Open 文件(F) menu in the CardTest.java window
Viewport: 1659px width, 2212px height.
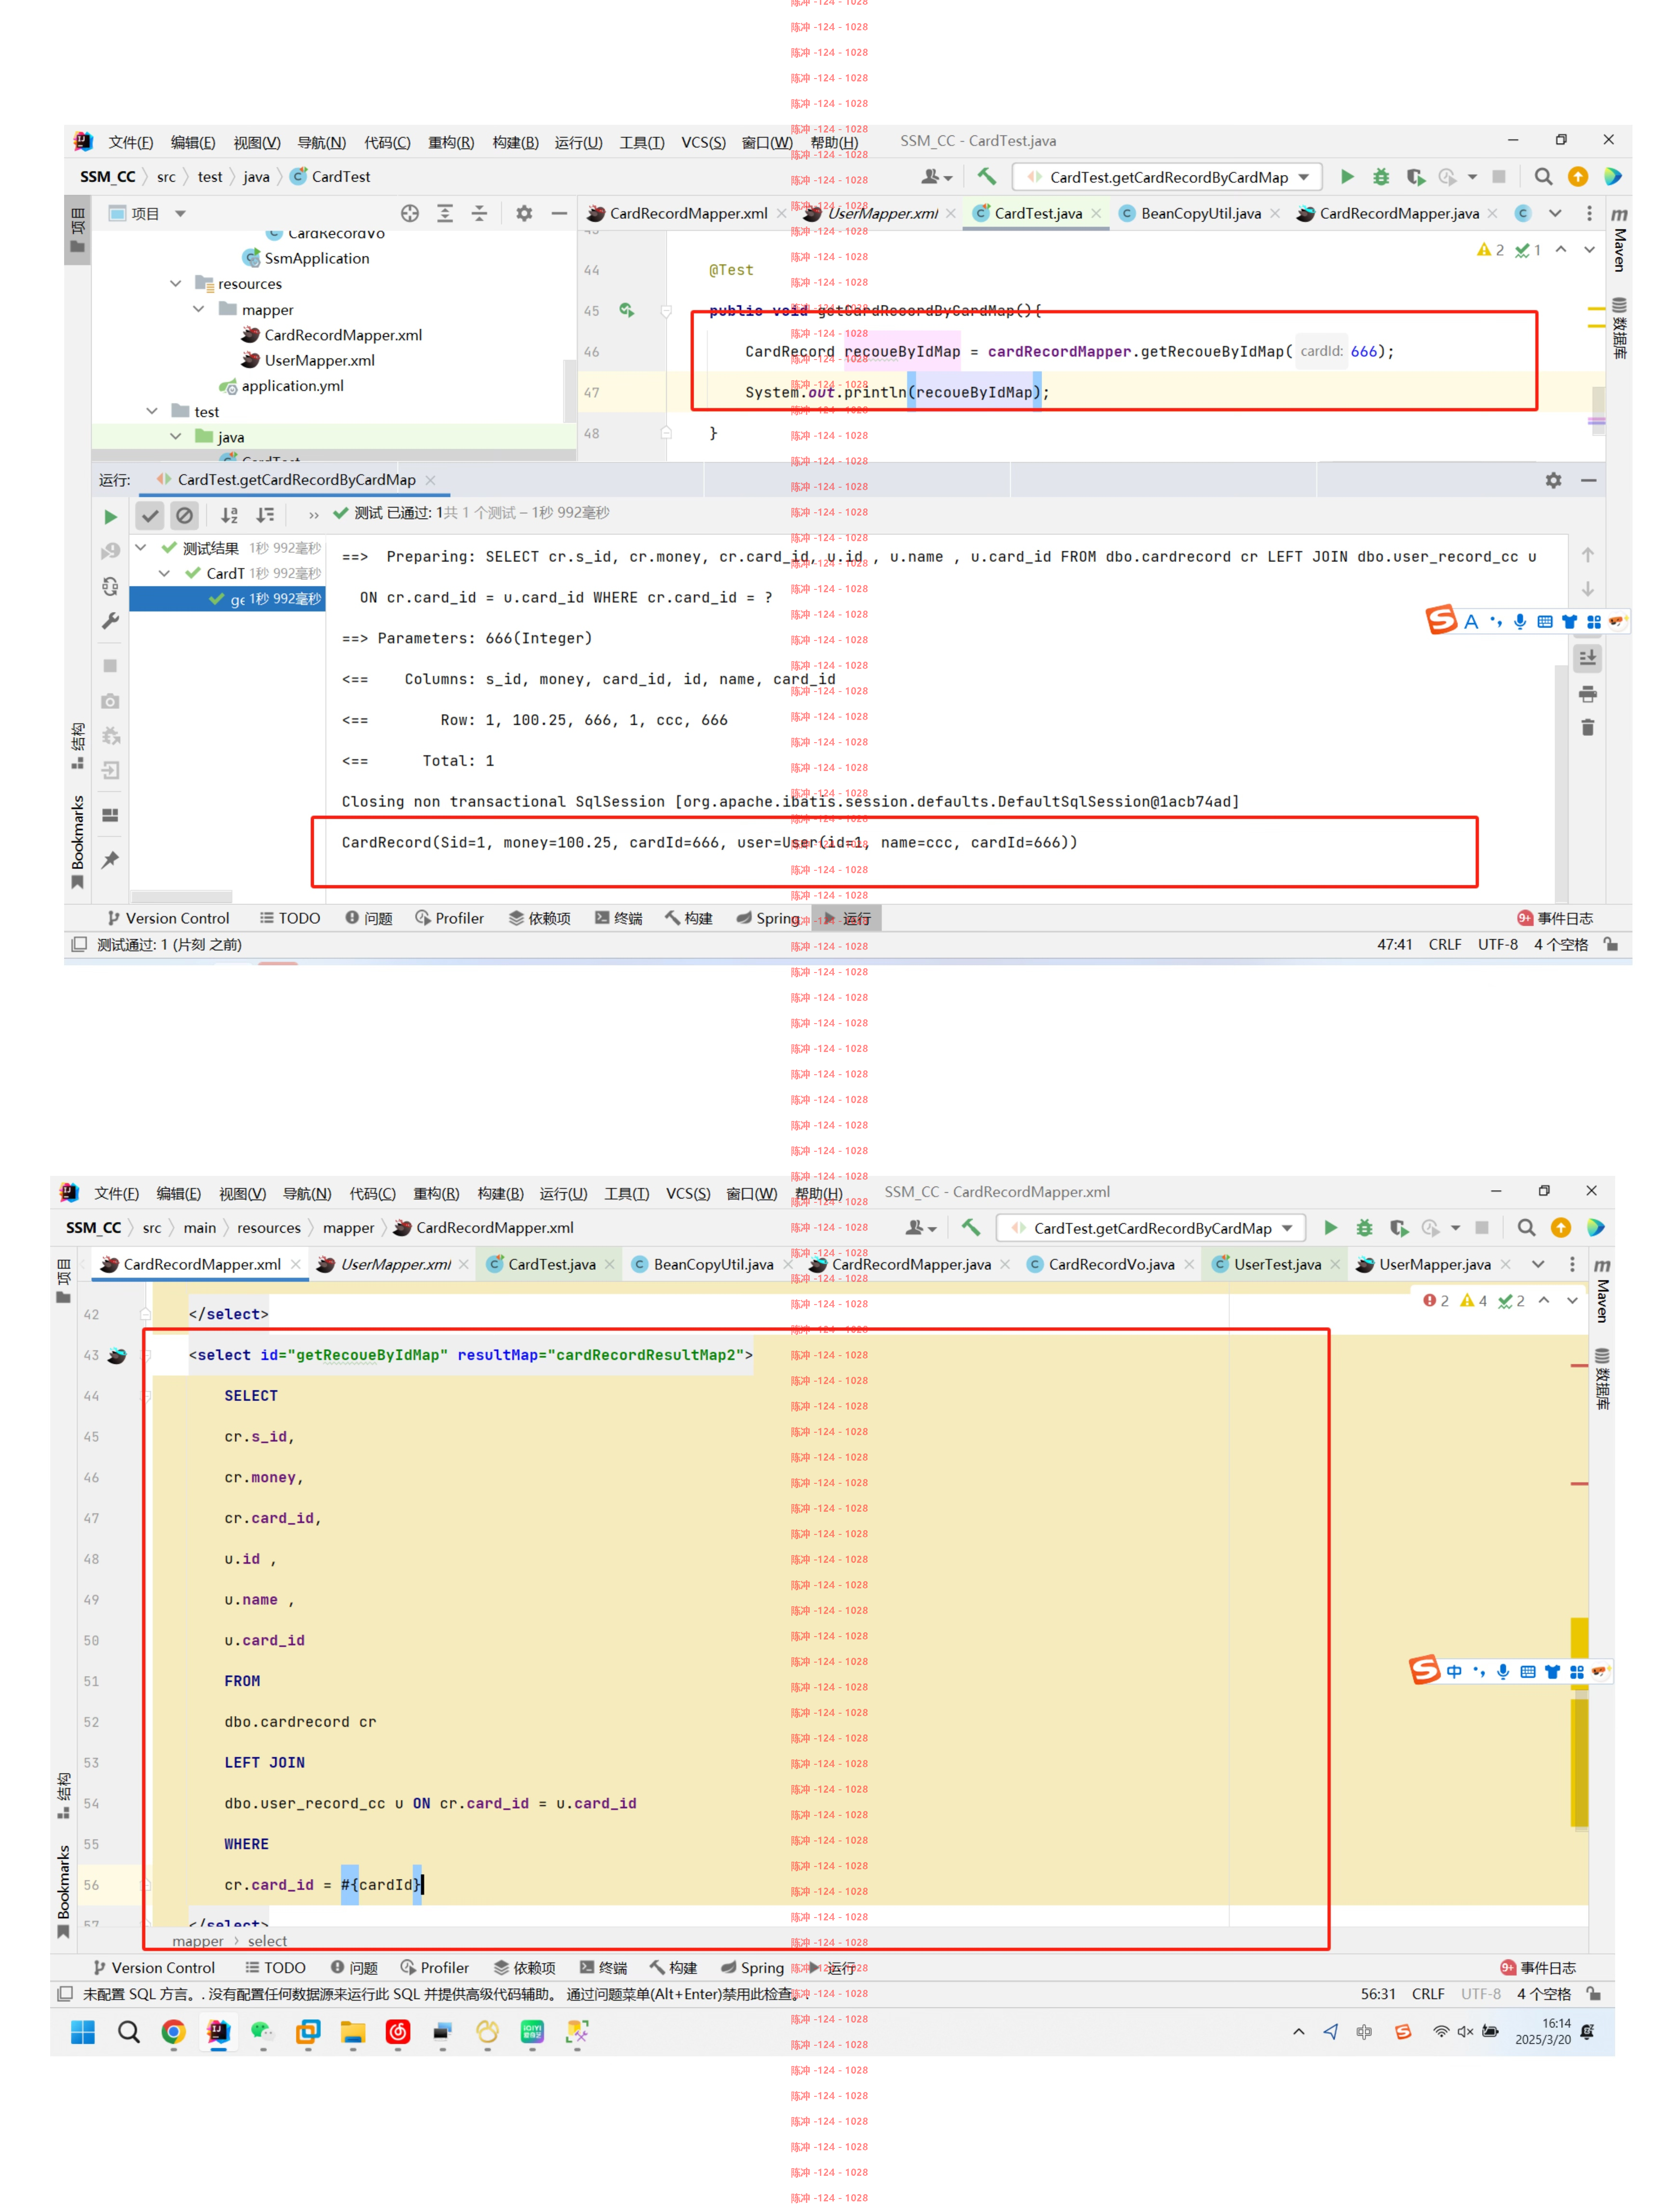pyautogui.click(x=130, y=142)
